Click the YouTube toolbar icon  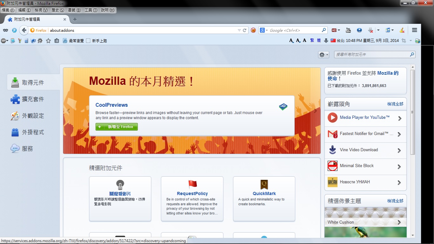click(348, 30)
